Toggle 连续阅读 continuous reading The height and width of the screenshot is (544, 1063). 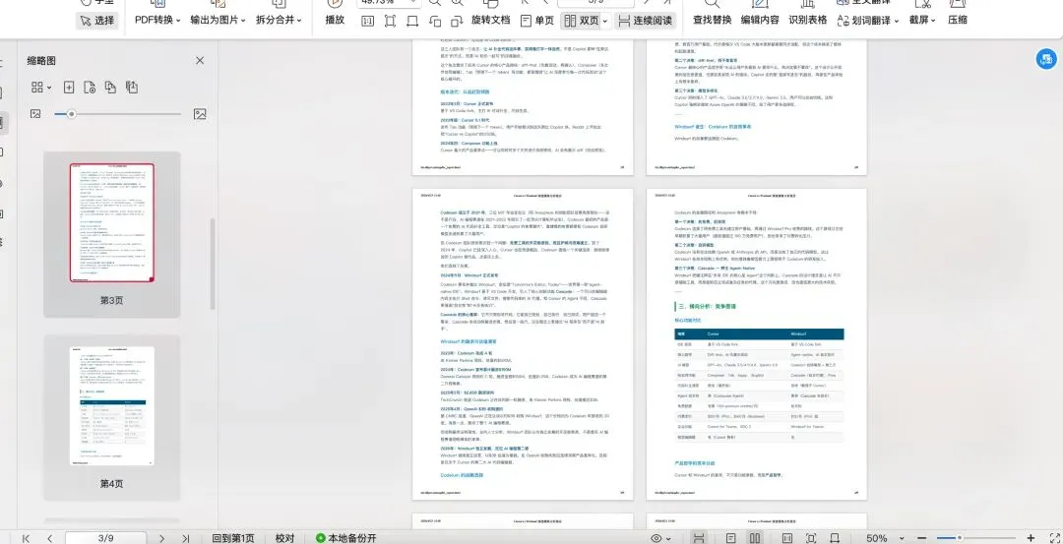coord(646,21)
